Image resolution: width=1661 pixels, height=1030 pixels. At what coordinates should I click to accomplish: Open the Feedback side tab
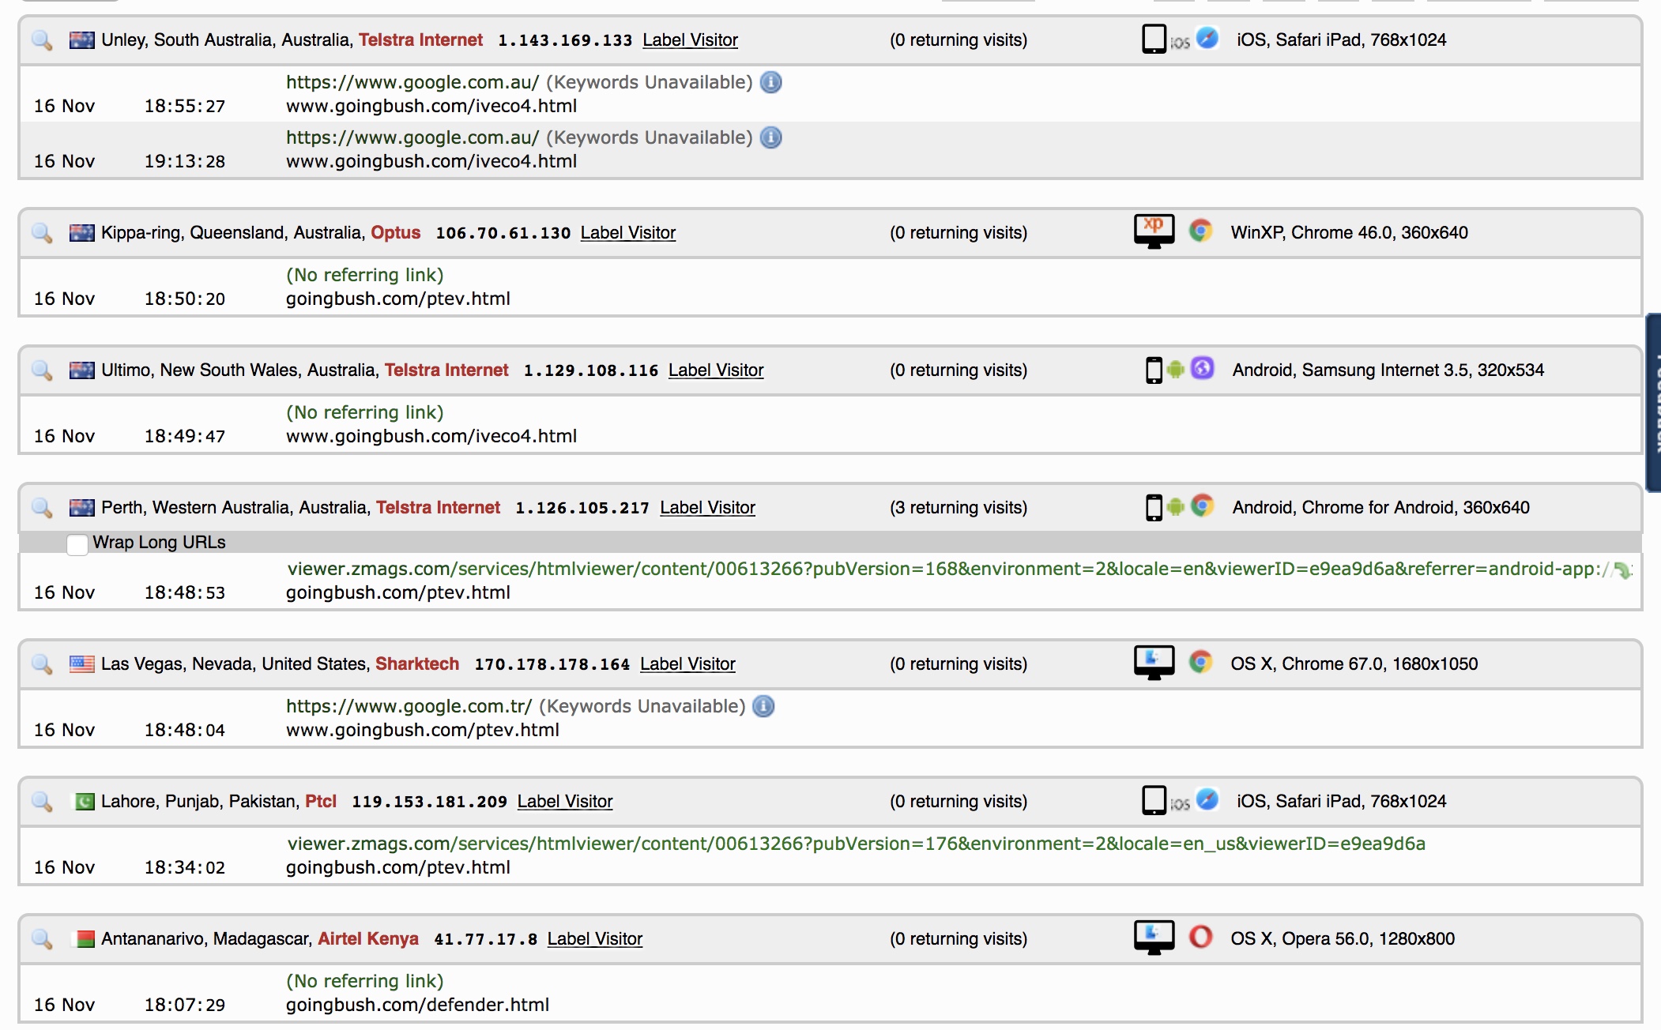(x=1653, y=403)
